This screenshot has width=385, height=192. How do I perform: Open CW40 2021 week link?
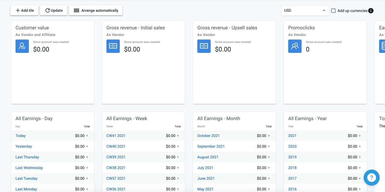click(x=116, y=146)
